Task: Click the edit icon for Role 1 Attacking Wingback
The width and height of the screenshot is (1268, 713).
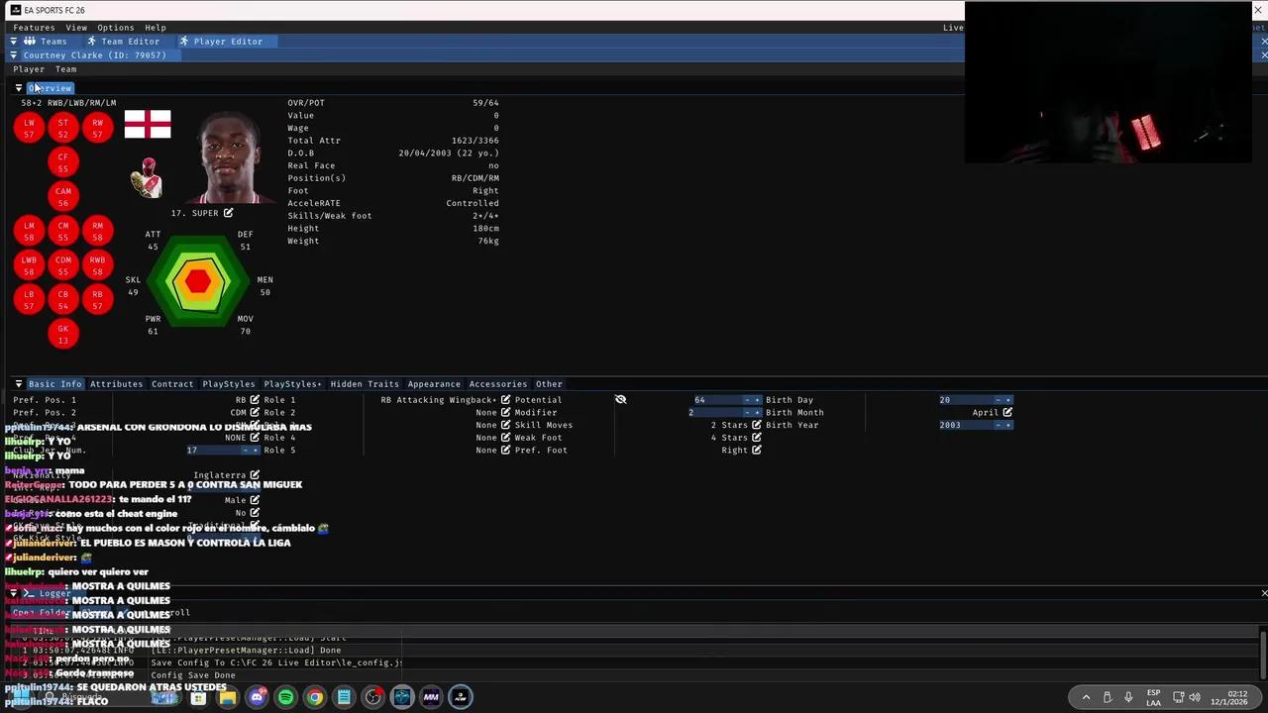Action: (x=505, y=400)
